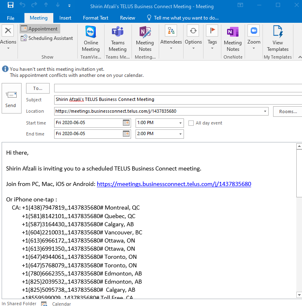This screenshot has width=302, height=306.
Task: Open the Tags flag dropdown
Action: click(212, 37)
